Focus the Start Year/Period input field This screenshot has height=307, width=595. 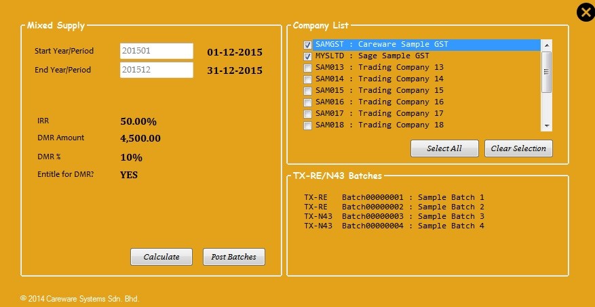click(157, 51)
